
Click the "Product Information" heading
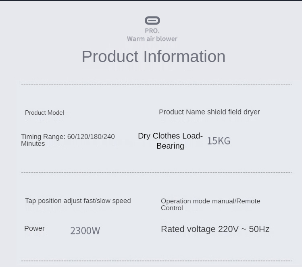tap(153, 56)
